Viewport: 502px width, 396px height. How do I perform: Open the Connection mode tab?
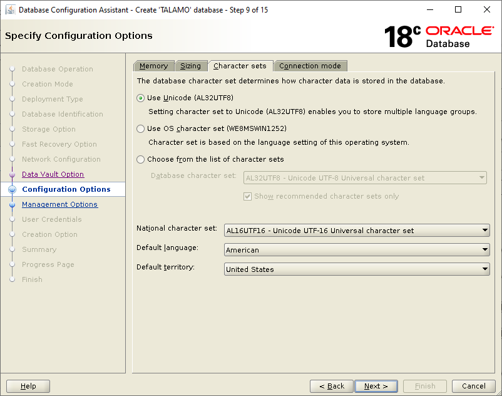click(310, 66)
